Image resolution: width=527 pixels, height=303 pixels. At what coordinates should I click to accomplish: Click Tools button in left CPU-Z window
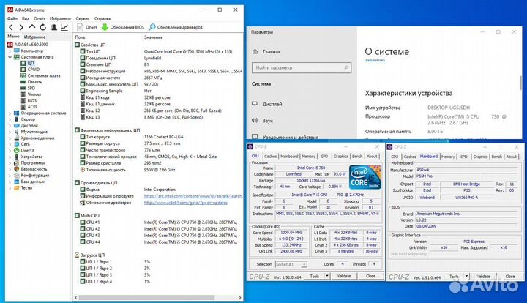pyautogui.click(x=315, y=276)
